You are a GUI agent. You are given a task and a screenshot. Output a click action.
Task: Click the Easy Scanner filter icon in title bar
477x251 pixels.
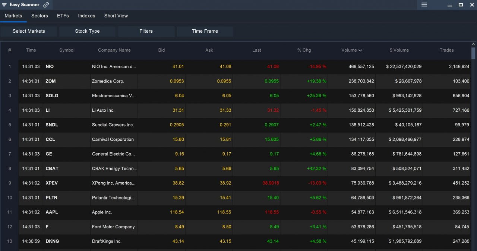(x=4, y=5)
